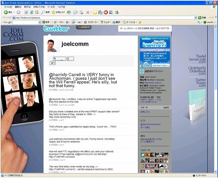The height and width of the screenshot is (178, 218).
Task: Open the Google toolbar wrench settings icon
Action: [x=199, y=22]
